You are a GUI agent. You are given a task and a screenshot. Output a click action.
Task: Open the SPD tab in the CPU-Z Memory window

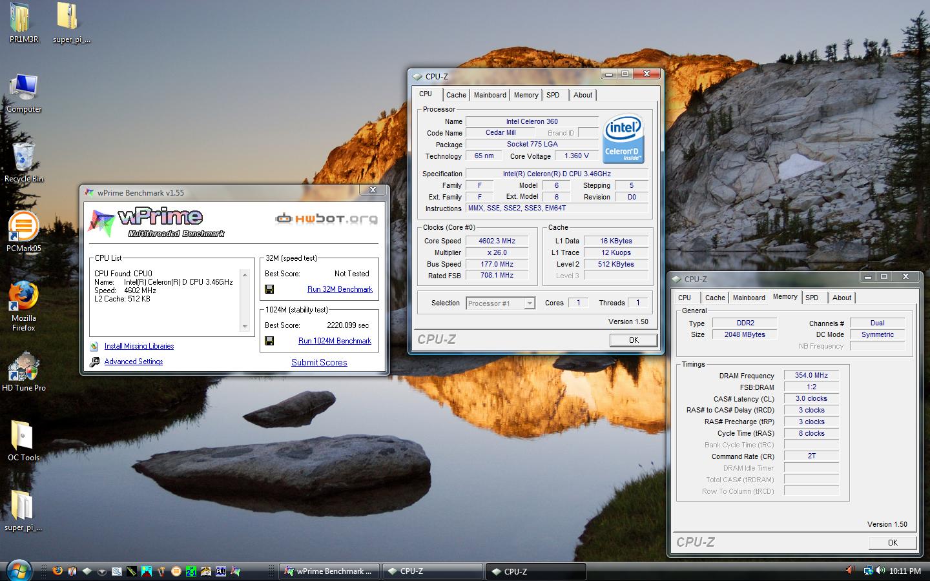(x=812, y=298)
